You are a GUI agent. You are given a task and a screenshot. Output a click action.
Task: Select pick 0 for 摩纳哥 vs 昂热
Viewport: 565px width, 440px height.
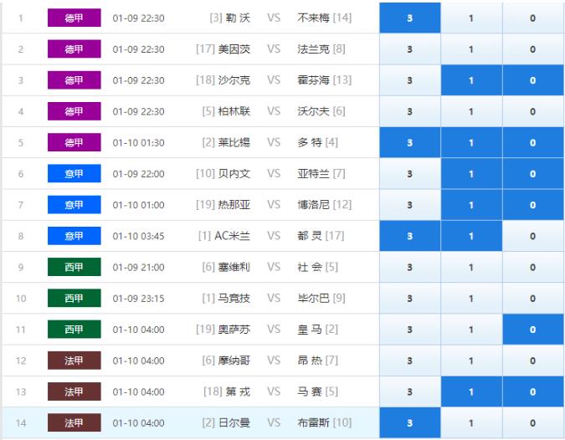pos(533,361)
